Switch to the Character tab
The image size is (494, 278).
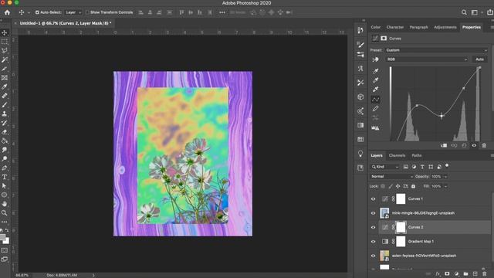point(395,27)
